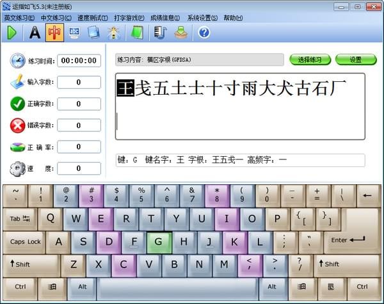Open the 速度测试(T) menu
The width and height of the screenshot is (384, 304).
coord(93,18)
